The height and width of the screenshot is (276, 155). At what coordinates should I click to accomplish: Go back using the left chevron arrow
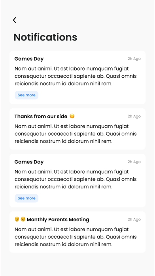(14, 20)
